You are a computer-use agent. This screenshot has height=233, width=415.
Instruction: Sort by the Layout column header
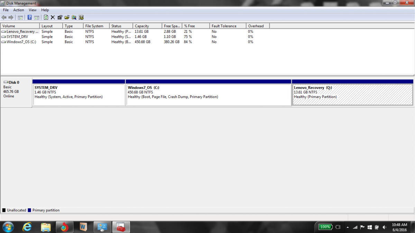pyautogui.click(x=51, y=26)
